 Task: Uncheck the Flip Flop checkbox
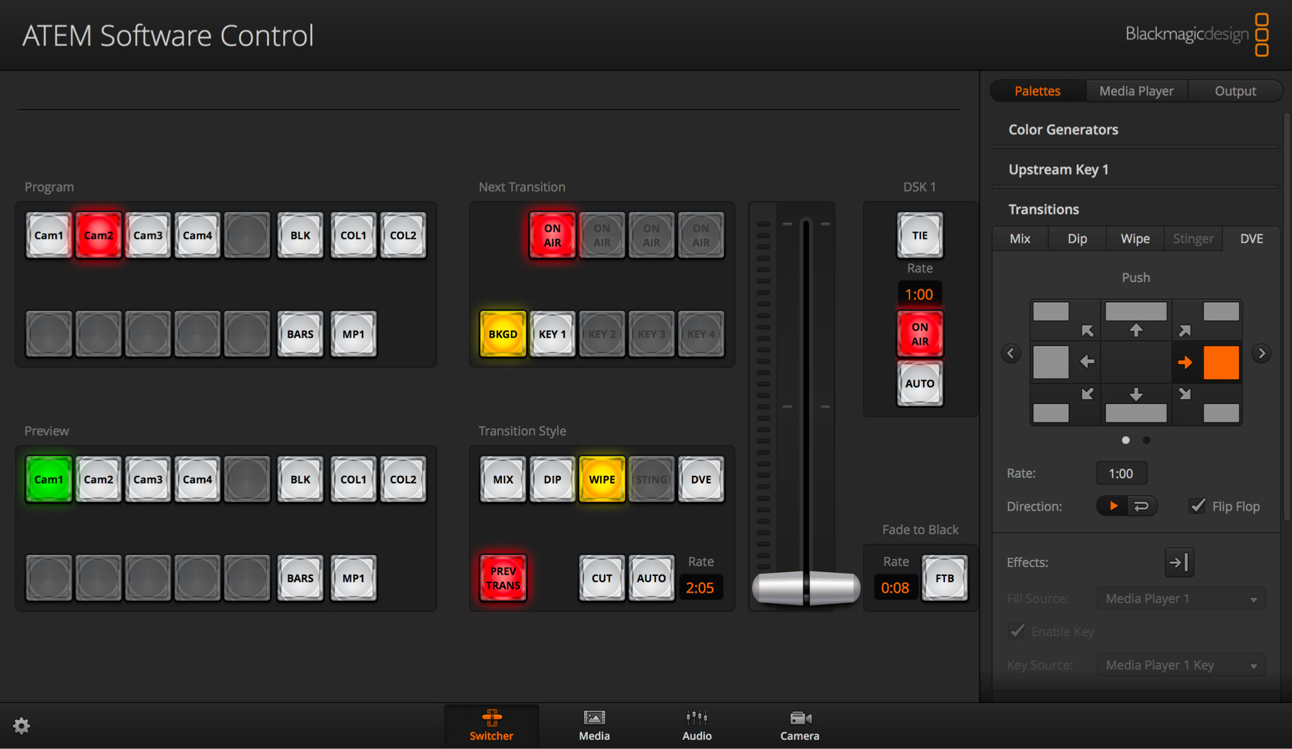pos(1198,506)
